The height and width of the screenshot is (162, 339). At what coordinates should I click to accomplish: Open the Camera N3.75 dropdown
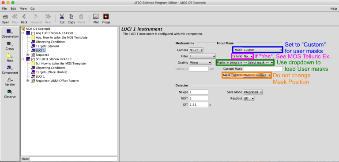coord(196,50)
